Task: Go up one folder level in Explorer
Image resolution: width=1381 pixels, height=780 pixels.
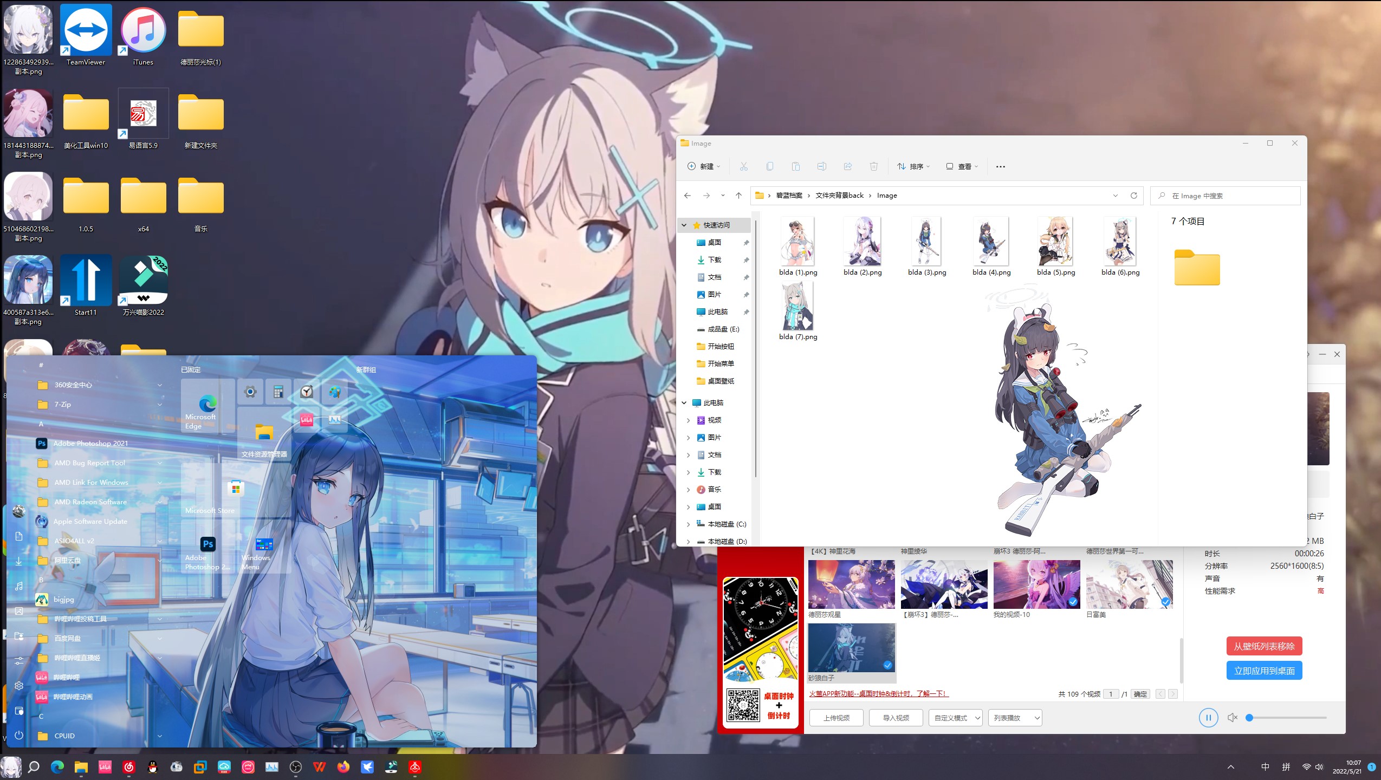Action: pyautogui.click(x=738, y=196)
